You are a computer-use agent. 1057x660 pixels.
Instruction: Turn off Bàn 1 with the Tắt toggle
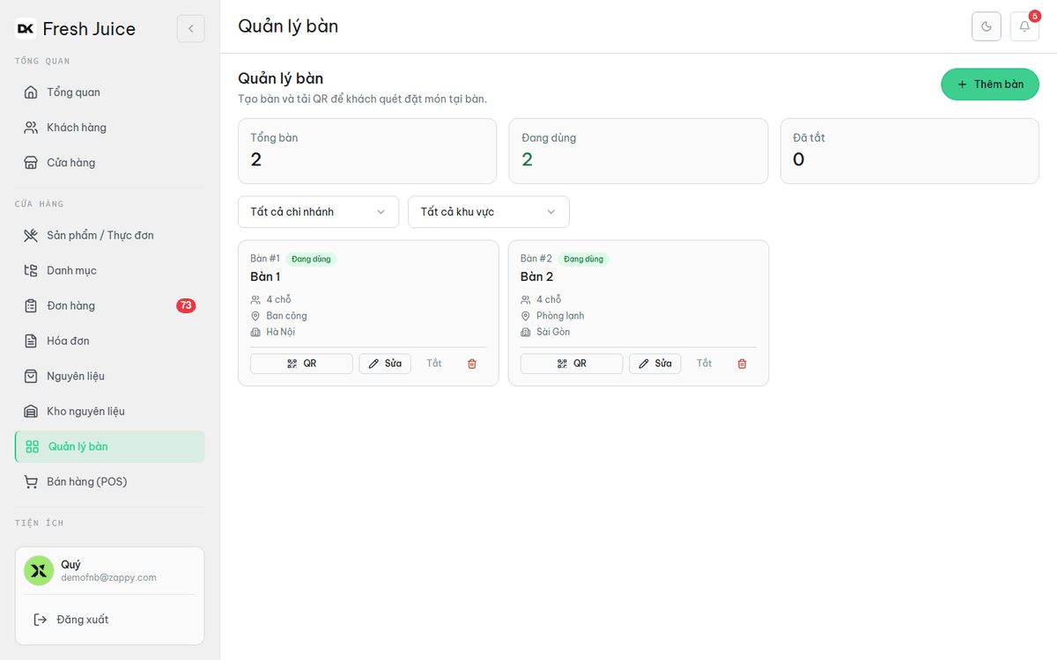[x=434, y=363]
